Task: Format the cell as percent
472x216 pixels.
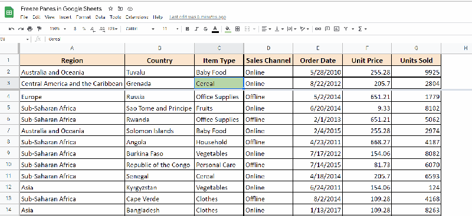Action: tap(84, 29)
